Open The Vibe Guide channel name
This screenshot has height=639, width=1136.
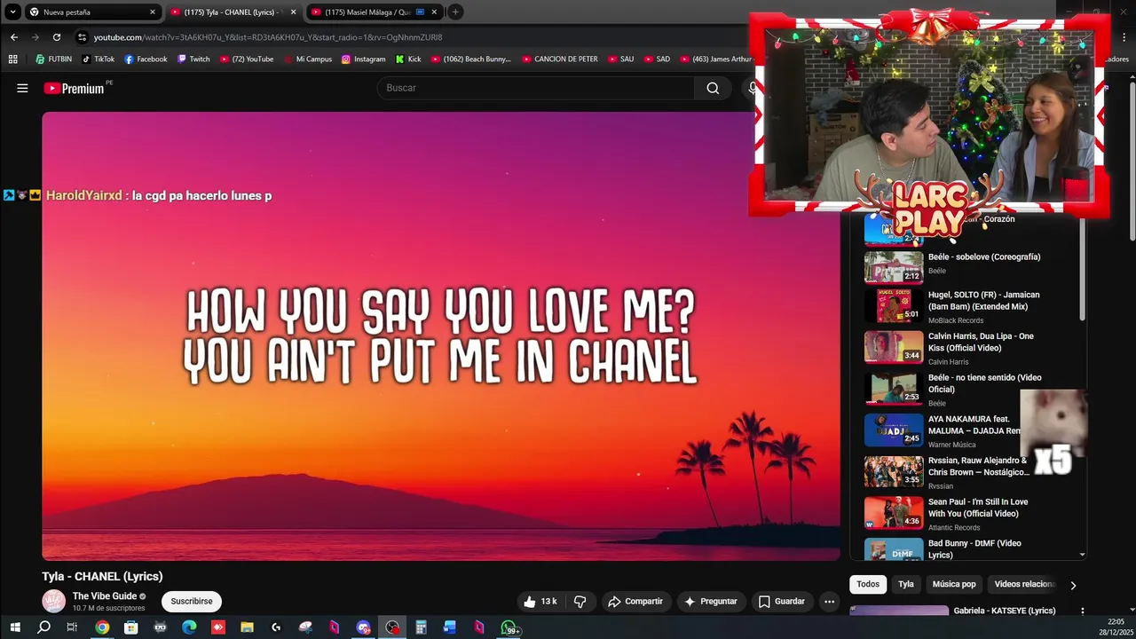(105, 596)
